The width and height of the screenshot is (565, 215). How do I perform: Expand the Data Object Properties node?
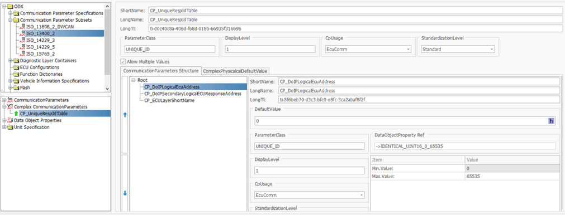pos(4,121)
